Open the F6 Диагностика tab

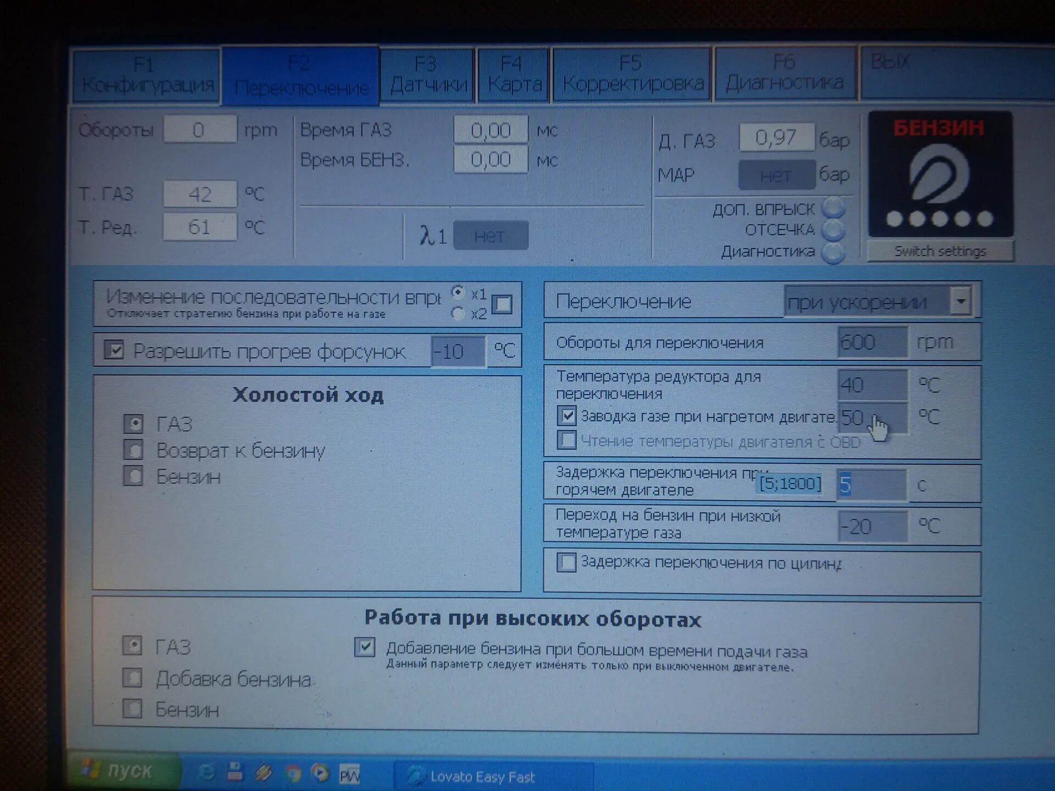pyautogui.click(x=785, y=74)
